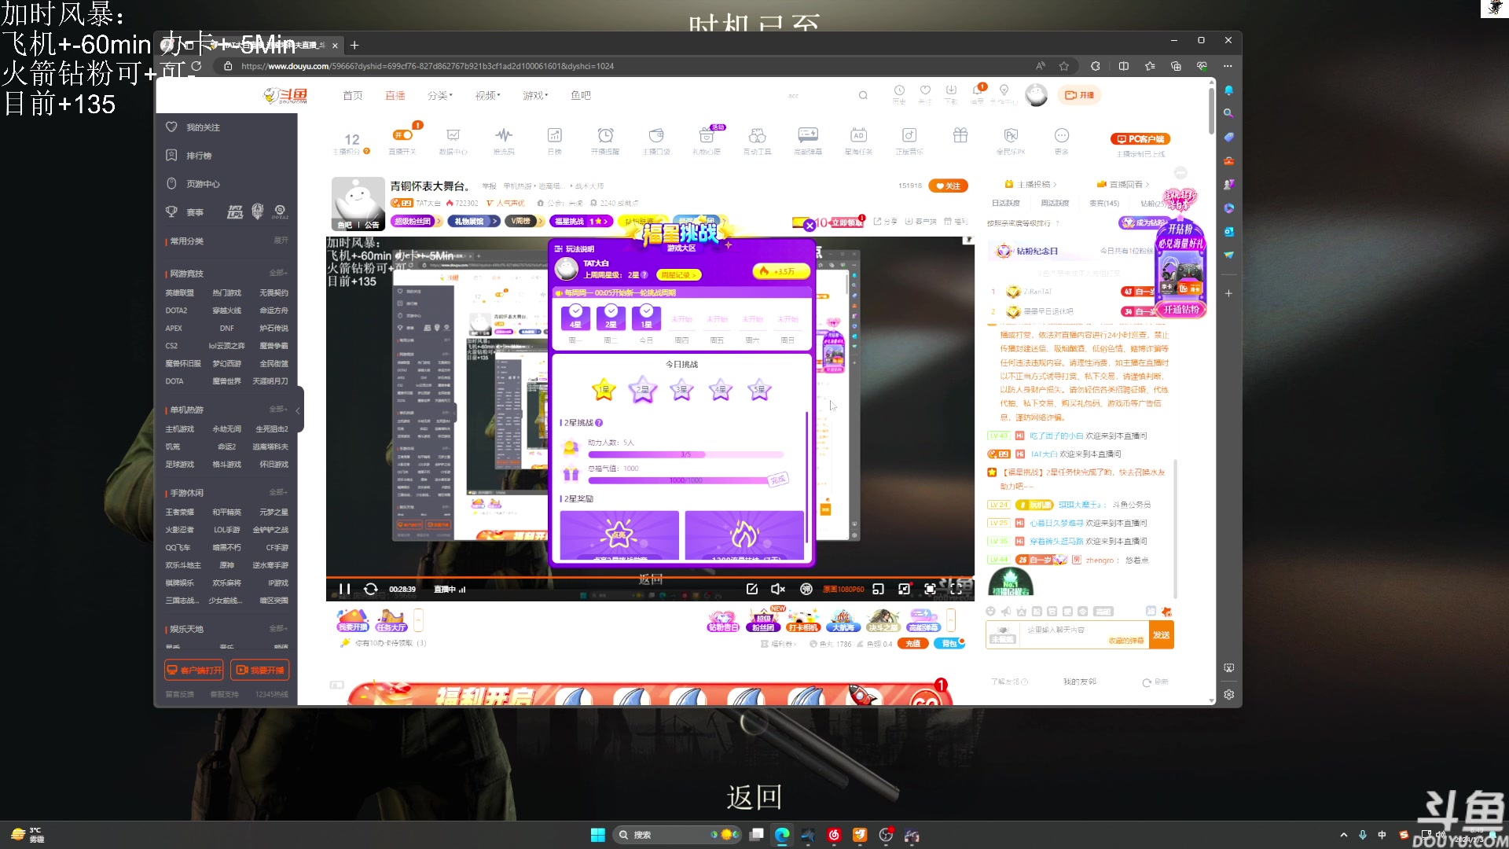The width and height of the screenshot is (1509, 849).
Task: Open the 数据中心 data center panel
Action: point(454,140)
